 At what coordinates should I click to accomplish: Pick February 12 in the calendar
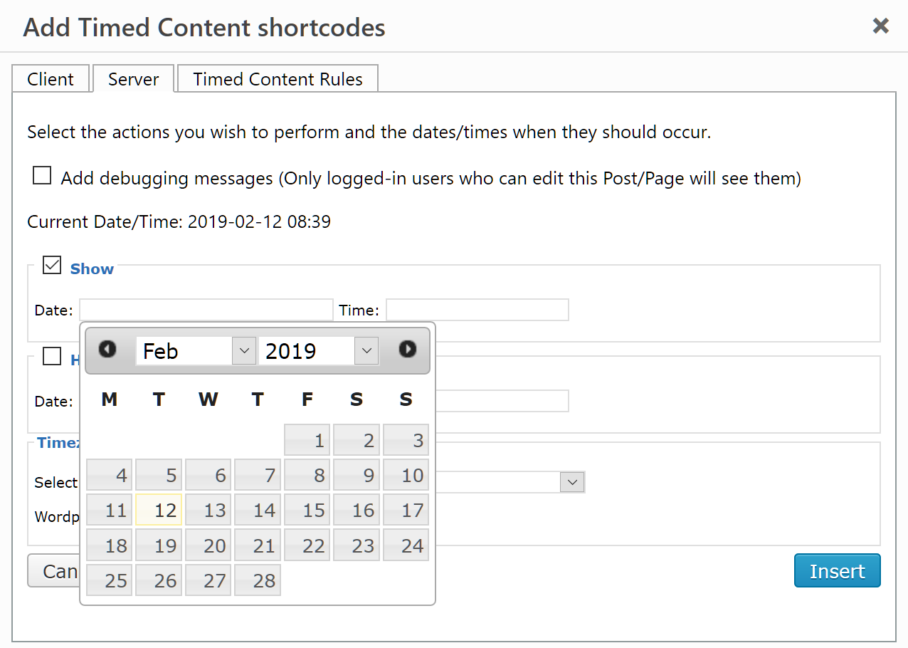(159, 510)
